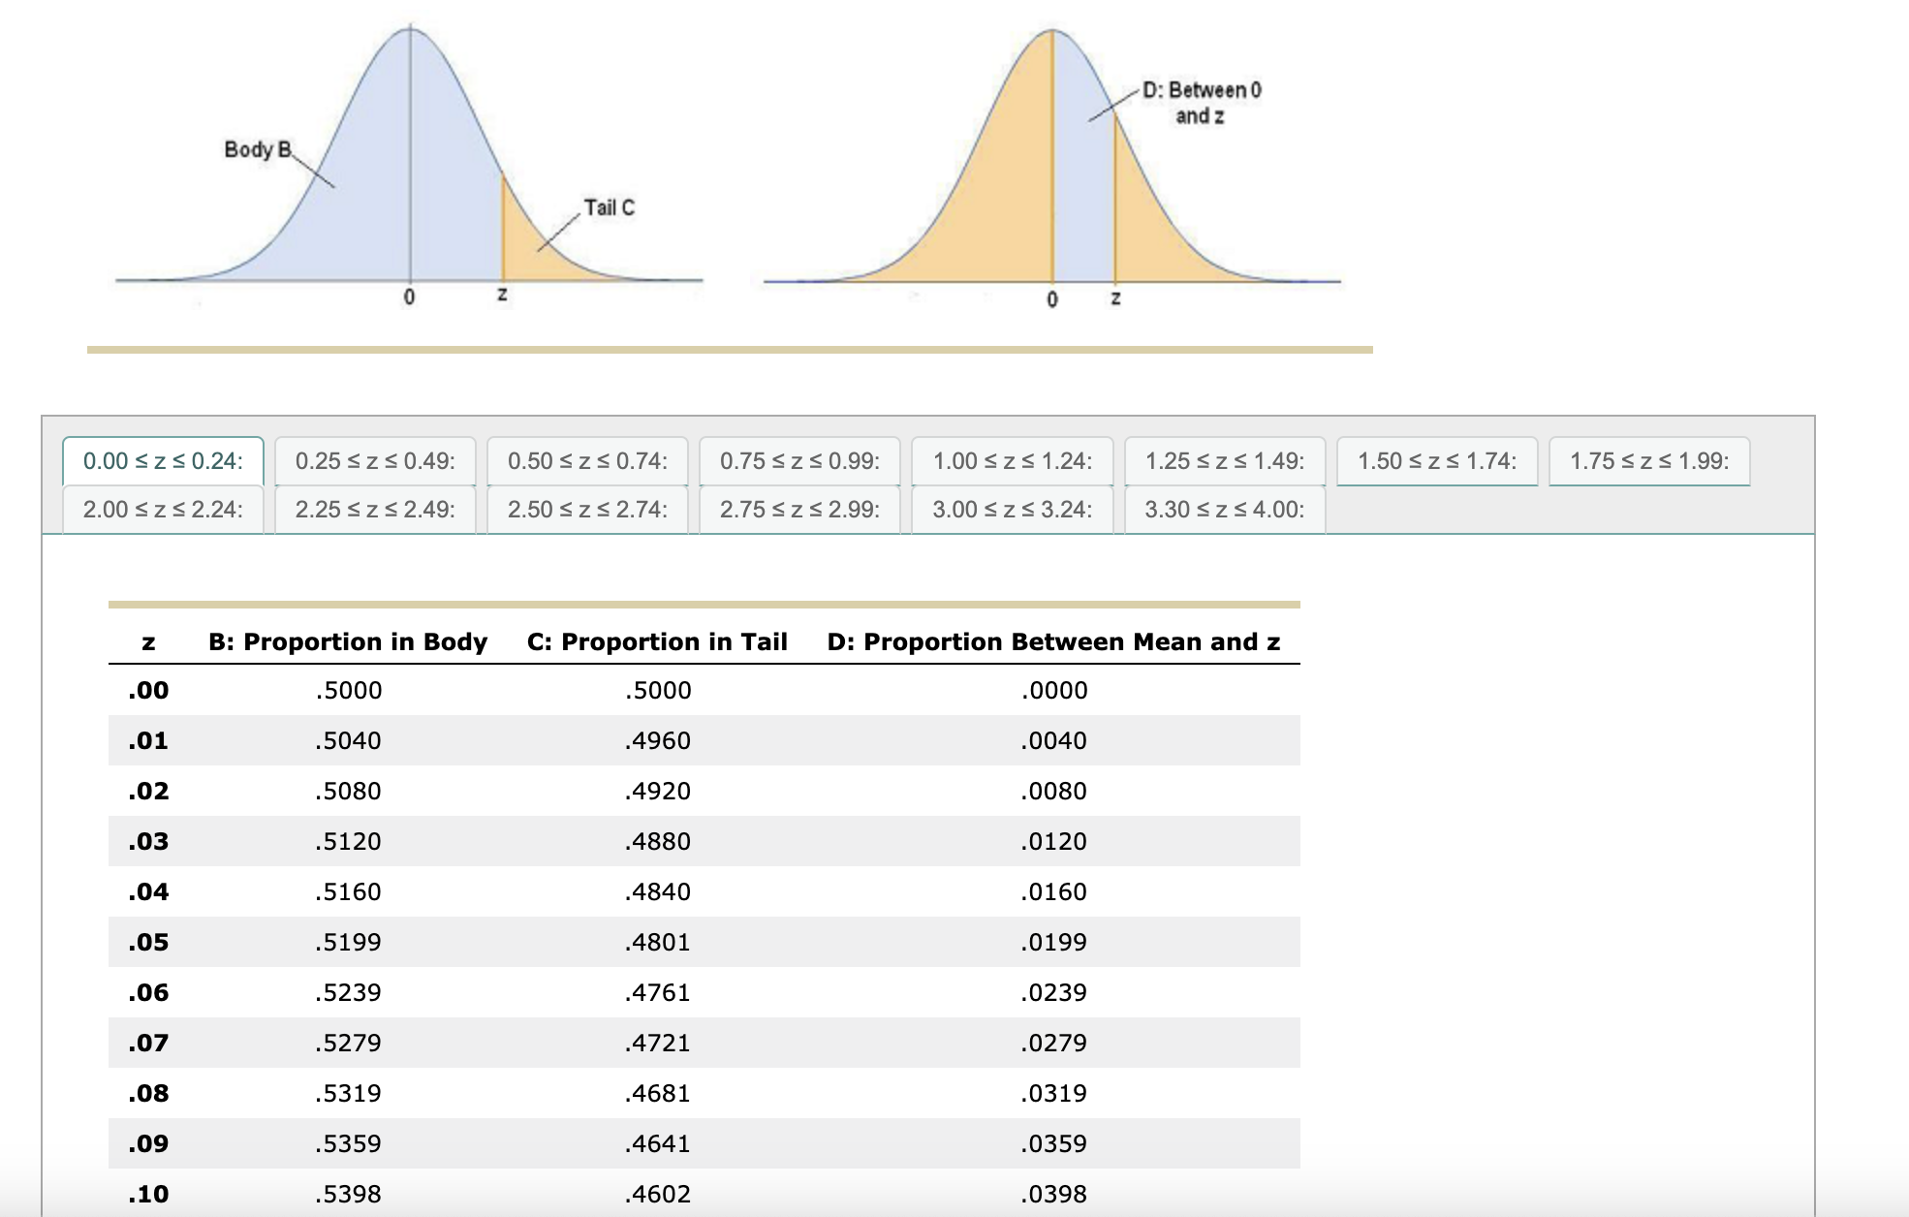
Task: Switch to the 1.00 ≤ z ≤ 1.24 range
Action: [x=1012, y=461]
